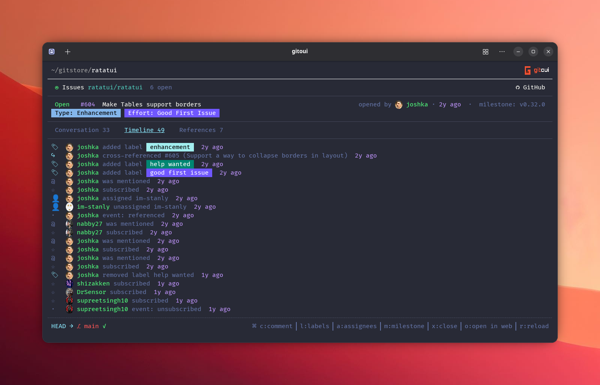Click the 'HEAD' text in status bar
Screen dimensions: 600x385
point(59,326)
